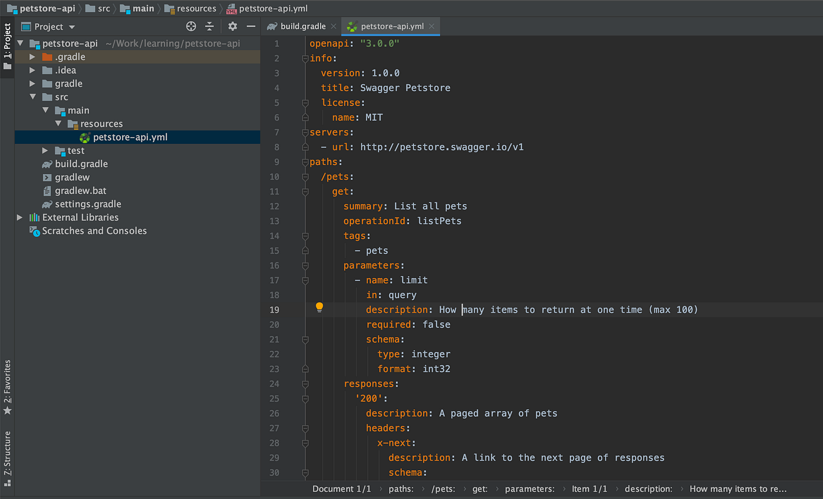Image resolution: width=823 pixels, height=499 pixels.
Task: Click the collapse all icon in Project panel
Action: tap(209, 26)
